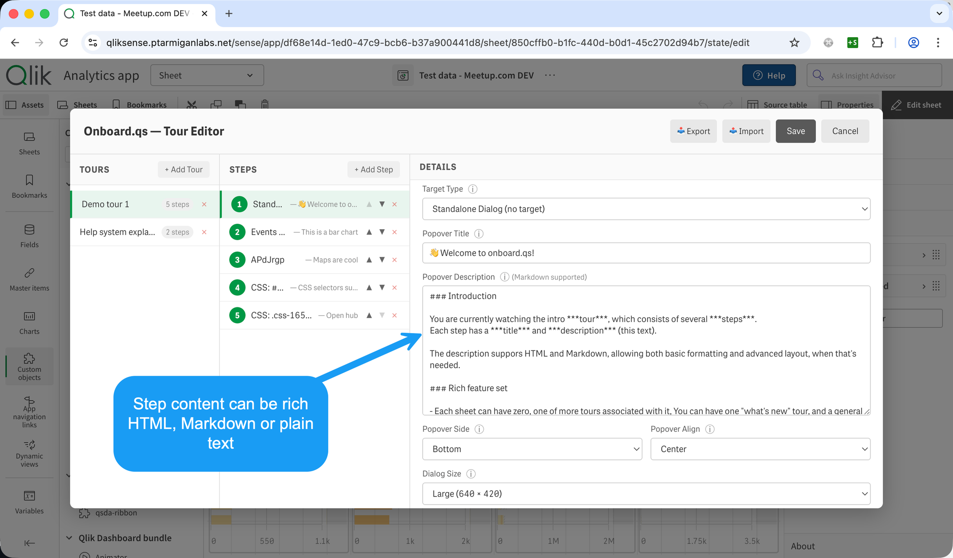Image resolution: width=953 pixels, height=558 pixels.
Task: Move Events step up with the up arrow
Action: coord(369,232)
